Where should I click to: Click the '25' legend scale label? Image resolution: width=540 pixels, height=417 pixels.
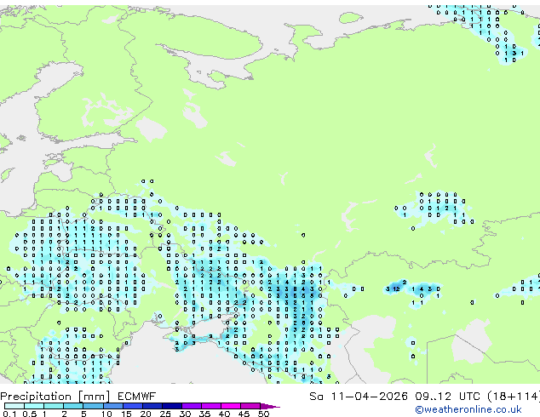[165, 414]
